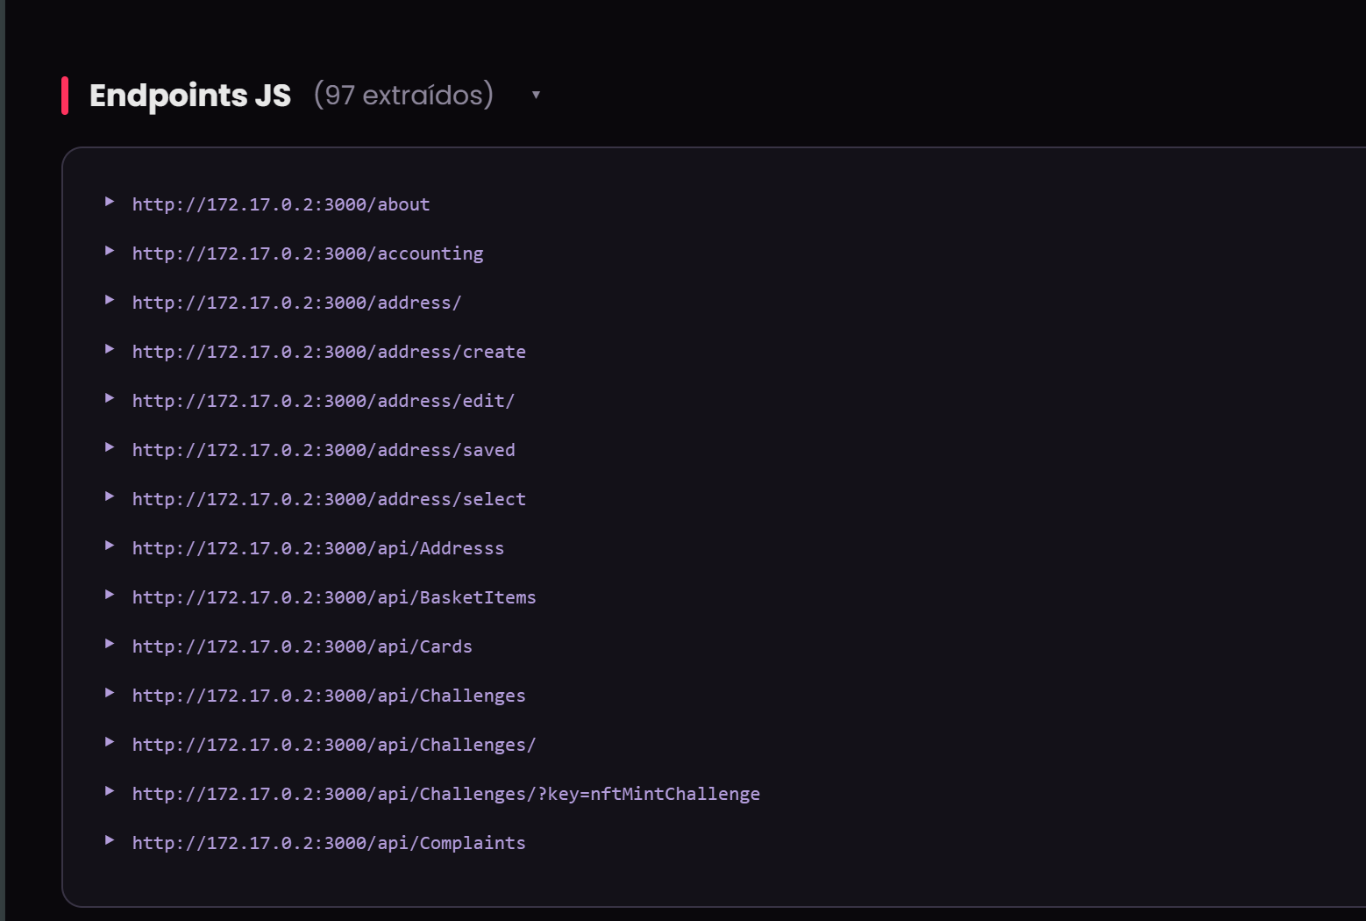Expand the /address/select endpoint entry
The image size is (1366, 921).
(110, 496)
